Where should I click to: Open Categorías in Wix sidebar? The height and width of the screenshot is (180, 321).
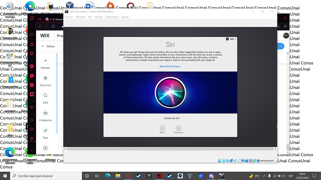pos(46,113)
